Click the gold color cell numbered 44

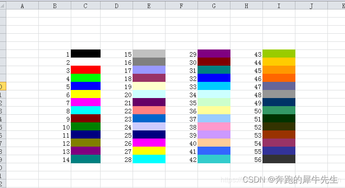click(279, 62)
